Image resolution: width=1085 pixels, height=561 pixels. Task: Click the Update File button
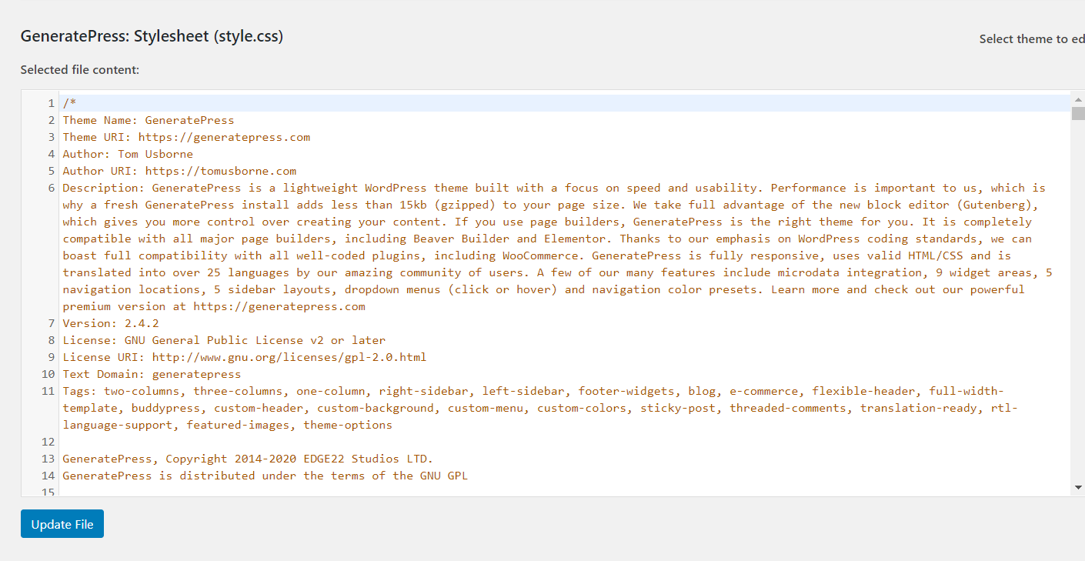point(62,524)
